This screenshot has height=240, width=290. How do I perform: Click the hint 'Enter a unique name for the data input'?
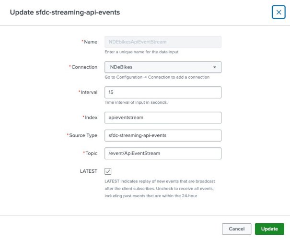tap(141, 52)
